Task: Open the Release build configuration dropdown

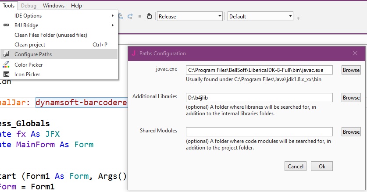Action: (190, 16)
